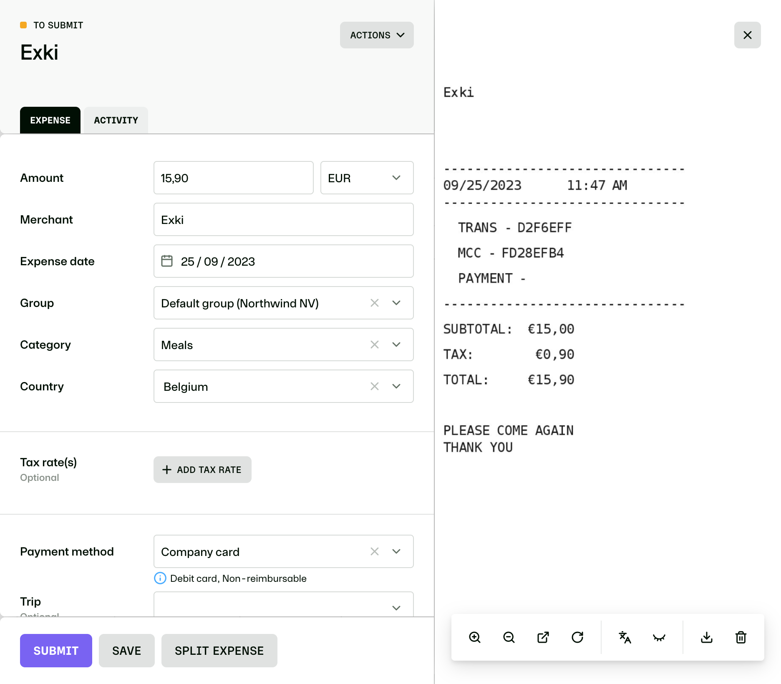Clear the Meals category selection
The width and height of the screenshot is (781, 684).
375,345
